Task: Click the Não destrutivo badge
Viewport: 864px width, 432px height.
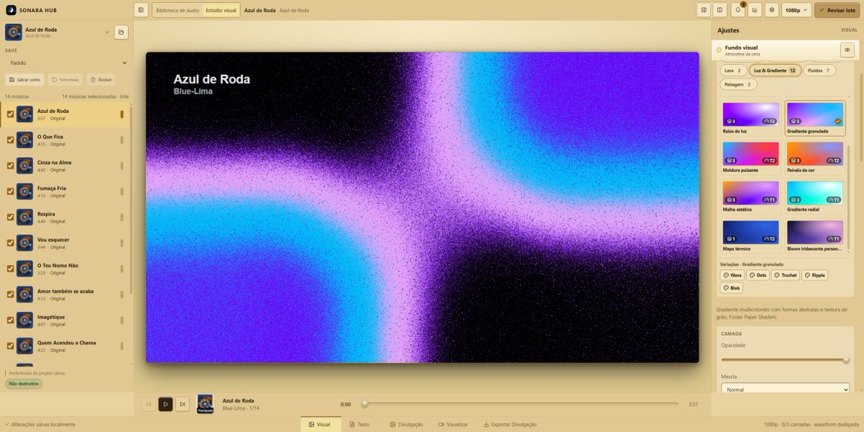Action: click(x=24, y=383)
